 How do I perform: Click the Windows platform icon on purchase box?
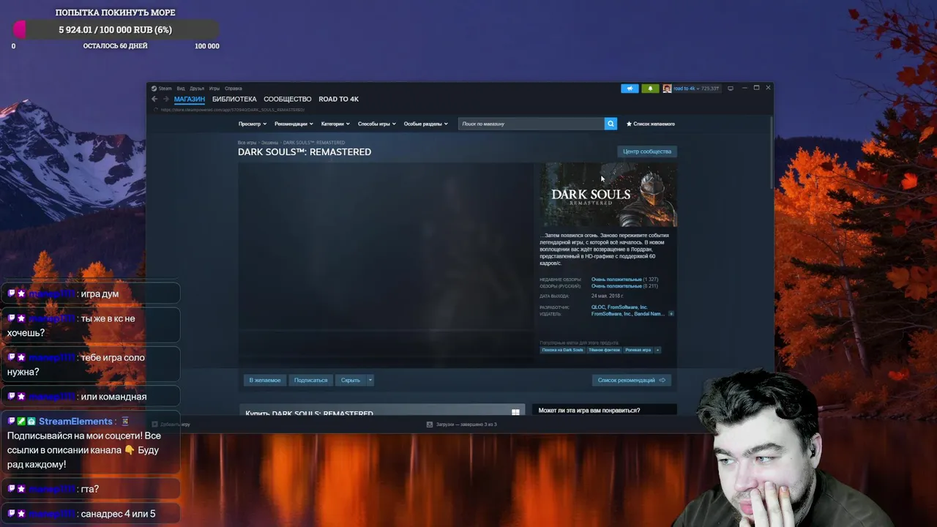515,412
